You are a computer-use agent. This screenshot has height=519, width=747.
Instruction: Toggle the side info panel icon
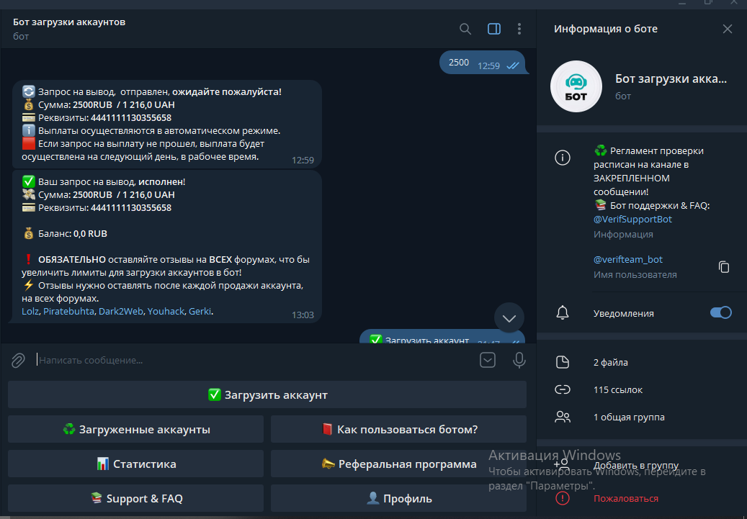pyautogui.click(x=494, y=29)
